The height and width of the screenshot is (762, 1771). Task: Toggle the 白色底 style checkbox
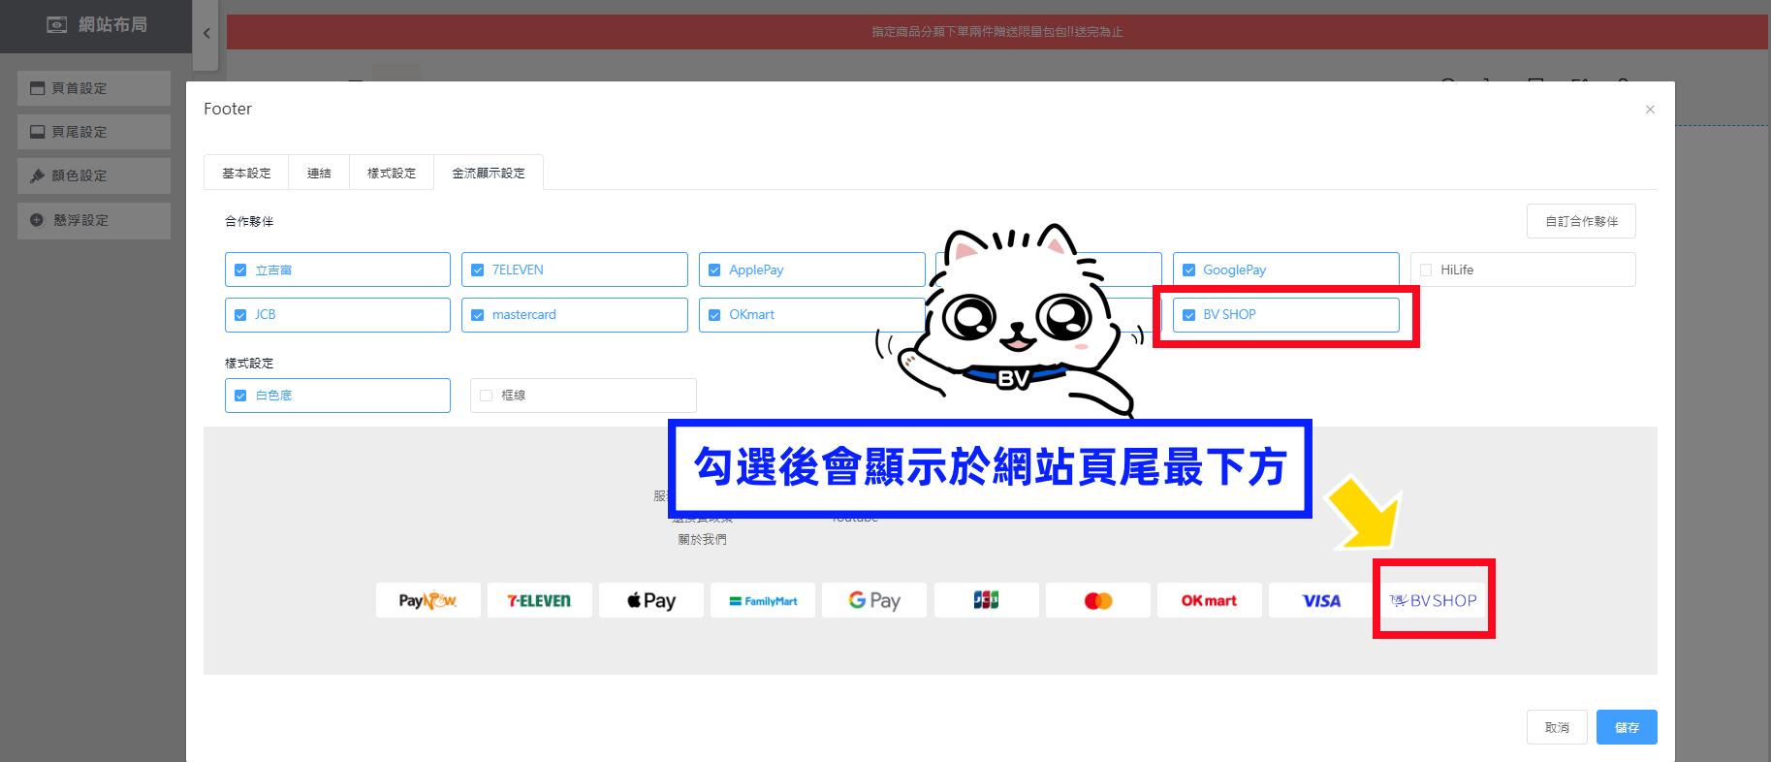(240, 396)
